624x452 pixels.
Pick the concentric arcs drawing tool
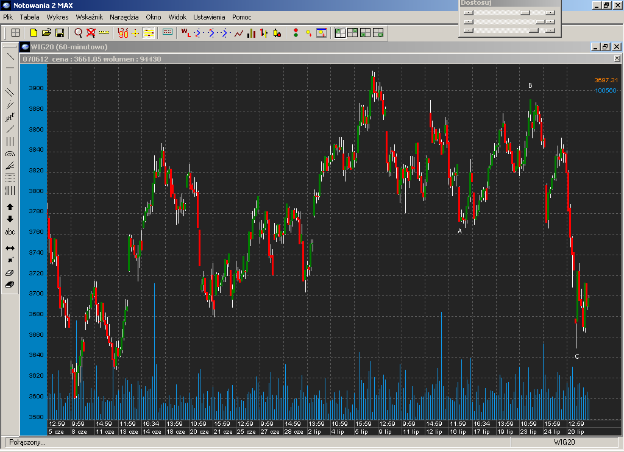tap(10, 154)
